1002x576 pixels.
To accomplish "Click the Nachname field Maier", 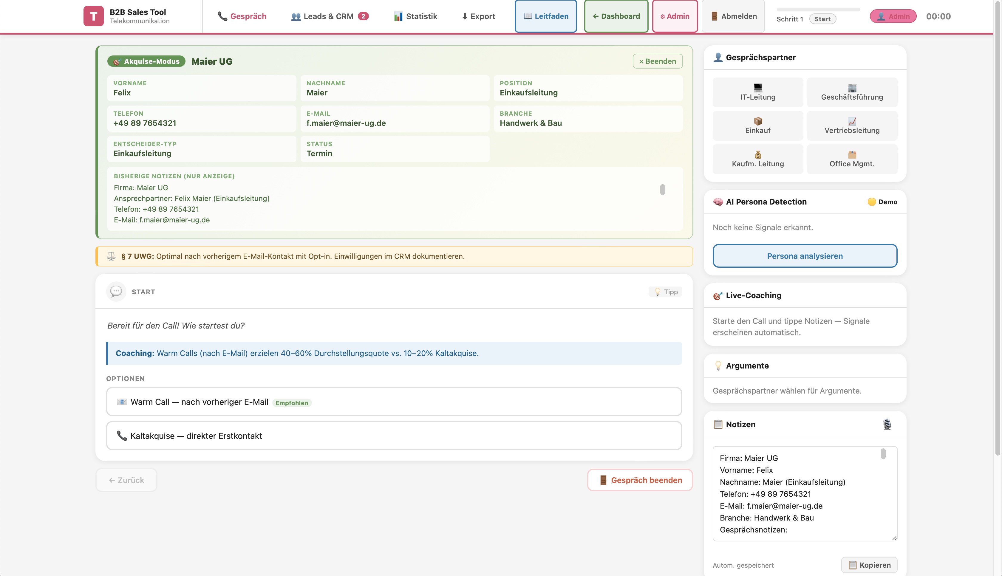I will pyautogui.click(x=395, y=88).
